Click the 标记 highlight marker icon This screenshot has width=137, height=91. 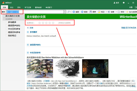pyautogui.click(x=99, y=12)
